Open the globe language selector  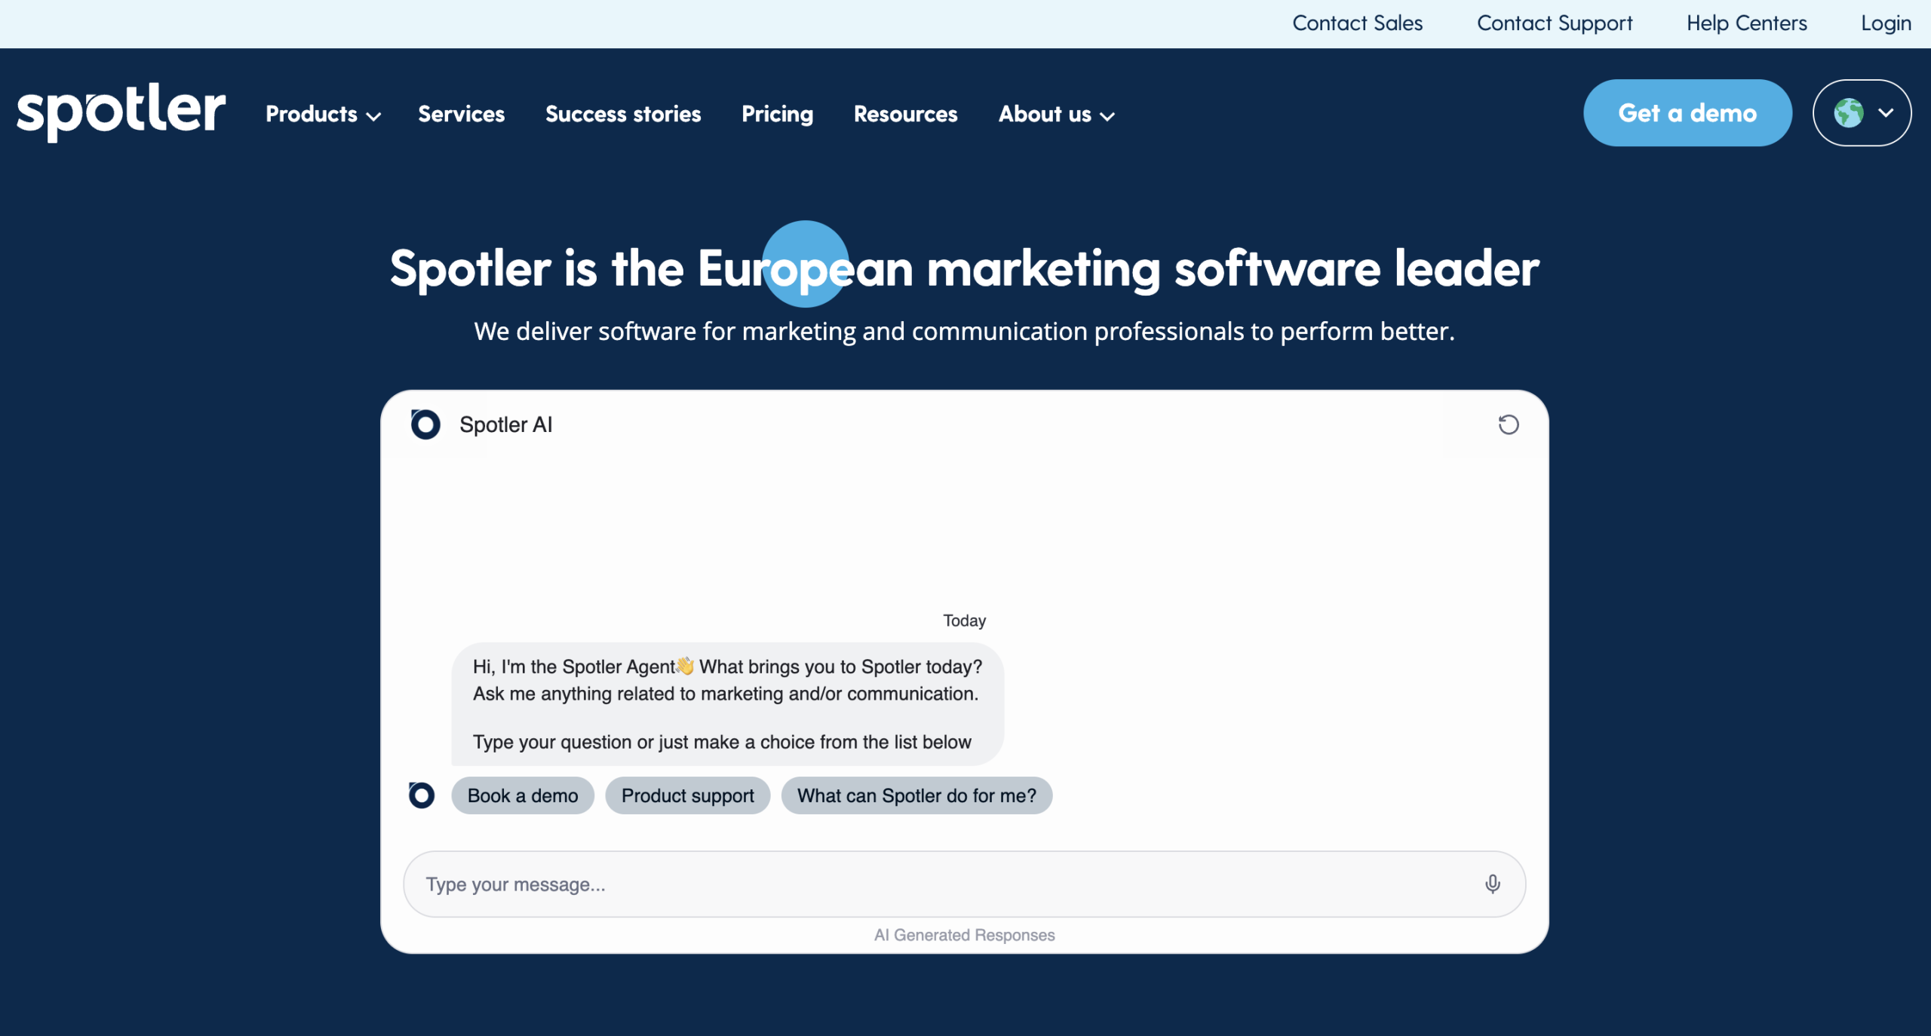1862,113
